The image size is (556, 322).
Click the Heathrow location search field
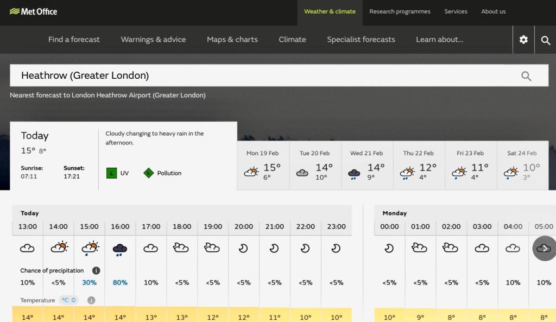tap(261, 76)
